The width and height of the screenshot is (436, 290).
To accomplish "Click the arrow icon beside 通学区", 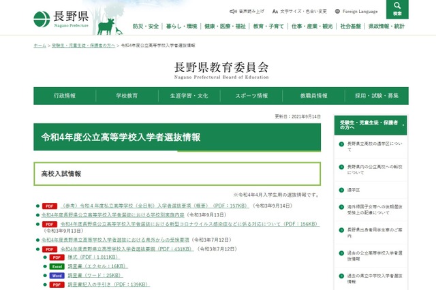I will pos(341,190).
